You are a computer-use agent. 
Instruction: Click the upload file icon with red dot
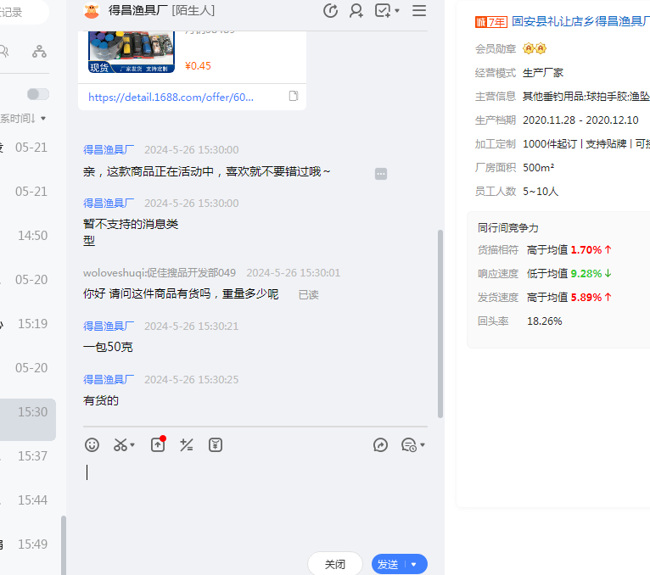158,444
